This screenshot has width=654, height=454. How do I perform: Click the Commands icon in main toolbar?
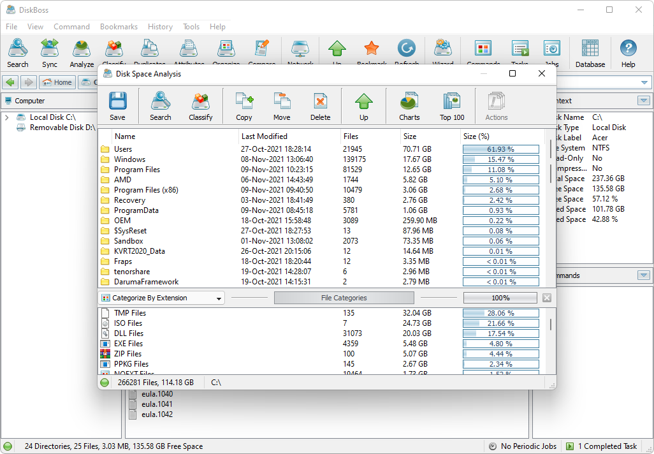point(483,49)
